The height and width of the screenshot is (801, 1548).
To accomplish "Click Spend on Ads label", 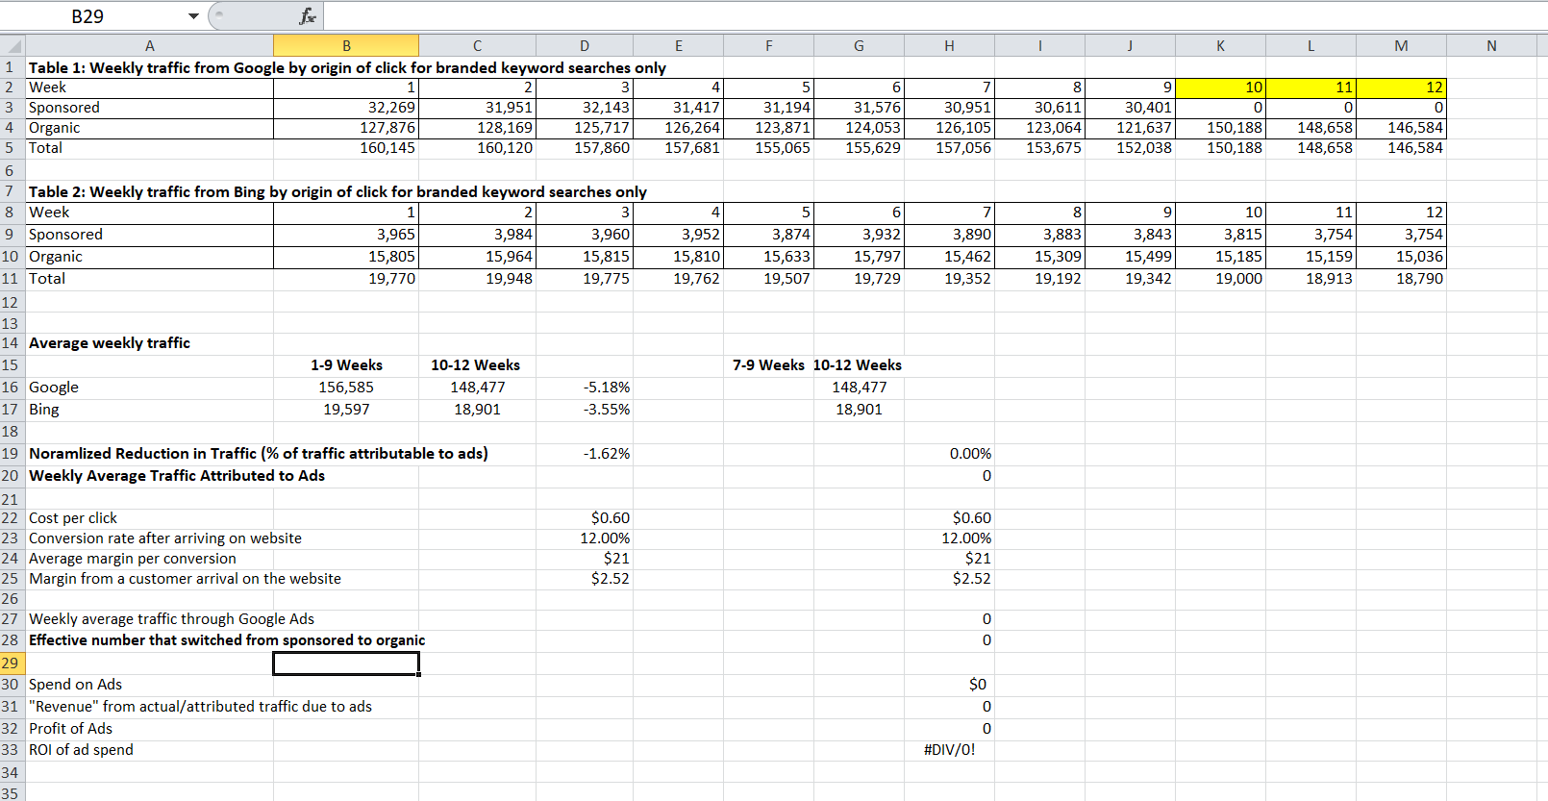I will 75,685.
